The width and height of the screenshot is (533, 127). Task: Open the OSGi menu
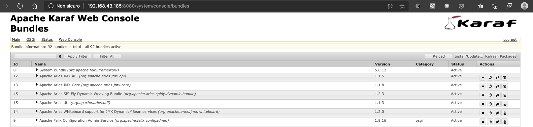coord(31,39)
